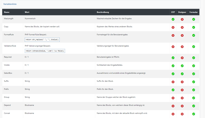Image resolution: width=205 pixels, height=118 pixels.
Task: Click the ValidationRule strpos code example
Action: tap(45, 51)
